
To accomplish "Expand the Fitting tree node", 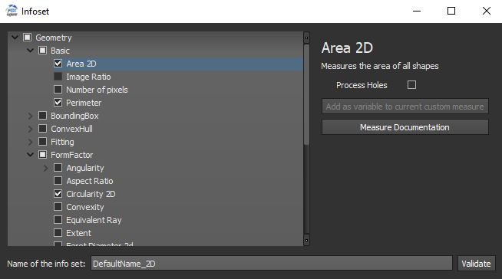I will 31,142.
